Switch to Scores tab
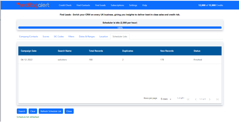This screenshot has width=239, height=123. tap(46, 37)
